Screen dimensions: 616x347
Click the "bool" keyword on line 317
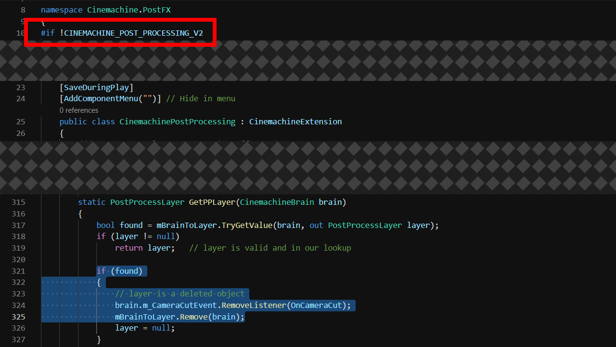point(106,225)
